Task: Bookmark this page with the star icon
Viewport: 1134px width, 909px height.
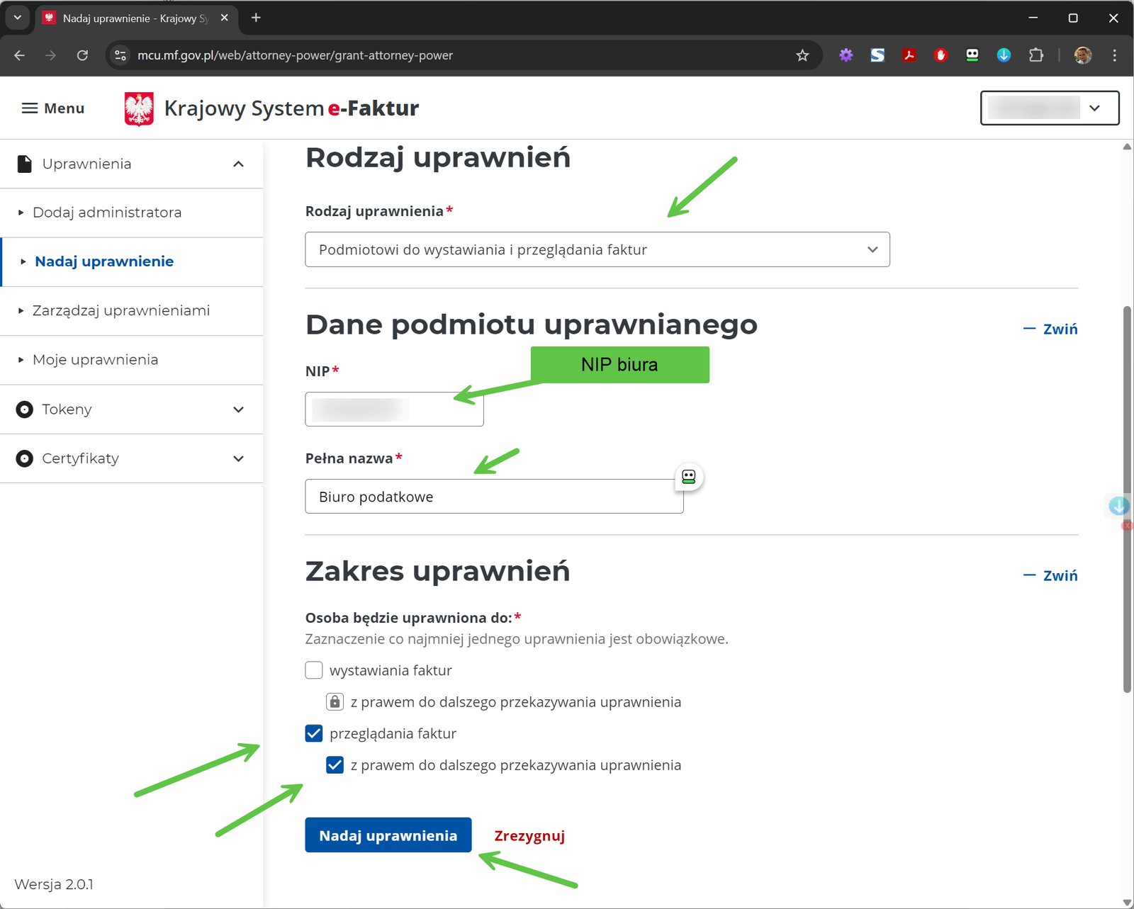Action: [x=802, y=55]
